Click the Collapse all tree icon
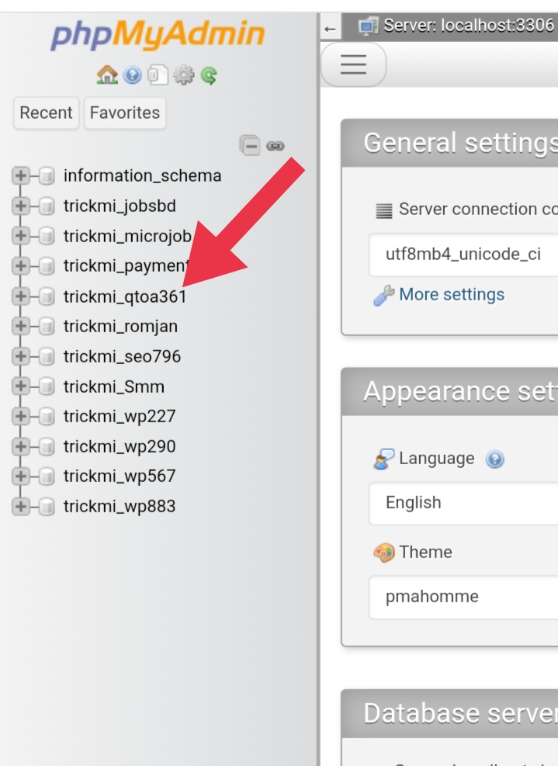 [250, 145]
